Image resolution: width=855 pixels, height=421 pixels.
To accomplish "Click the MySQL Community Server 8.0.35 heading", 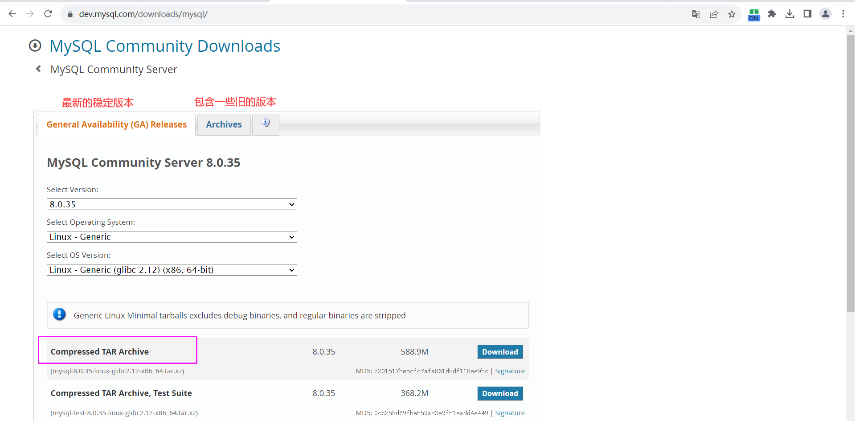I will pyautogui.click(x=143, y=163).
